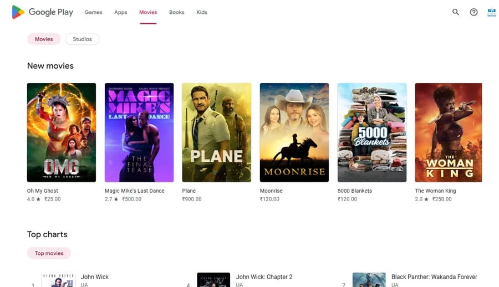Switch to the Kids tab
Screen dimensions: 499x287
point(202,12)
